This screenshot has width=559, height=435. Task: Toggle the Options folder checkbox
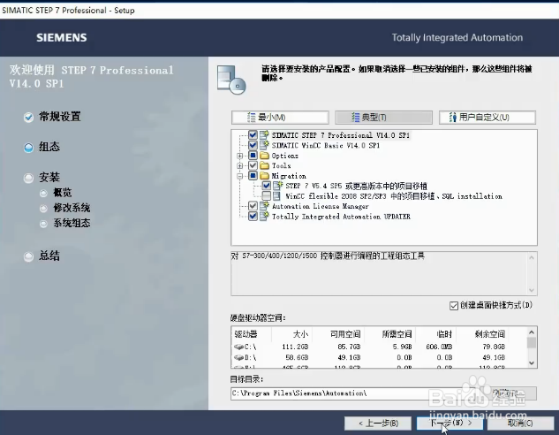pos(253,156)
